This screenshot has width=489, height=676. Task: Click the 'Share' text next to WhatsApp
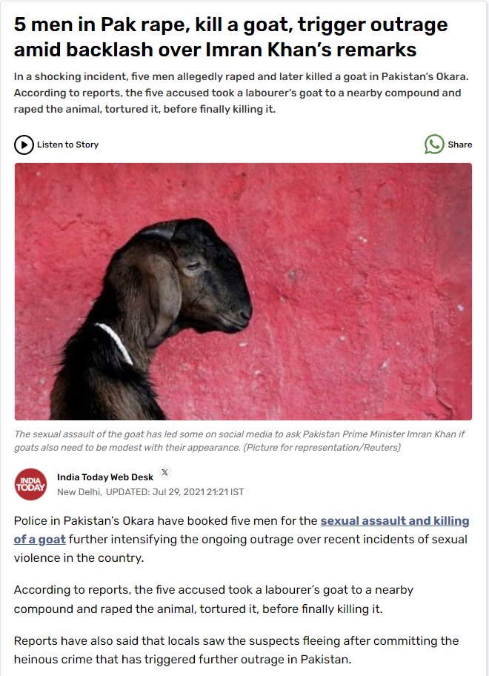[459, 145]
